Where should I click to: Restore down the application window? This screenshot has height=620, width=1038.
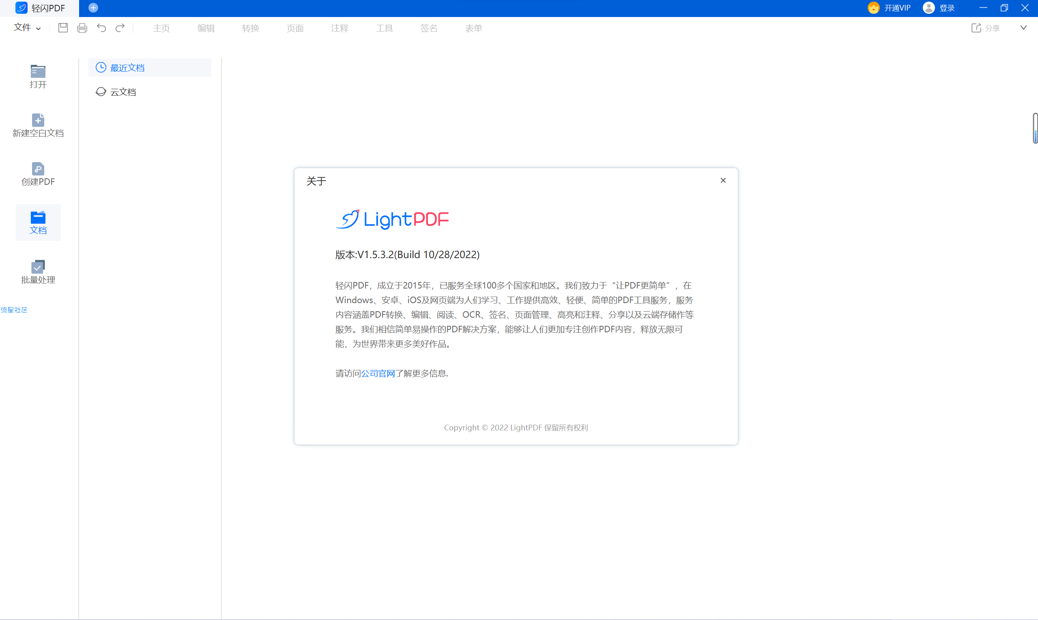point(1004,8)
